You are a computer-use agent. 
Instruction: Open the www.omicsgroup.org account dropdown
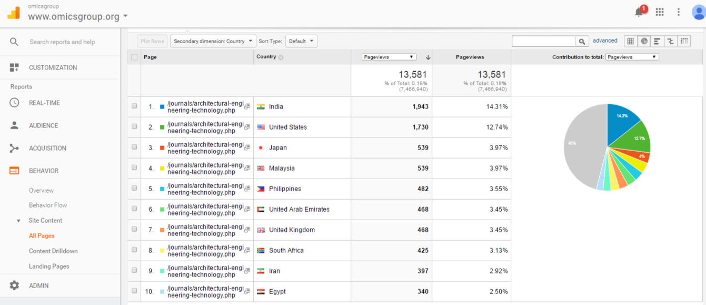[x=78, y=16]
